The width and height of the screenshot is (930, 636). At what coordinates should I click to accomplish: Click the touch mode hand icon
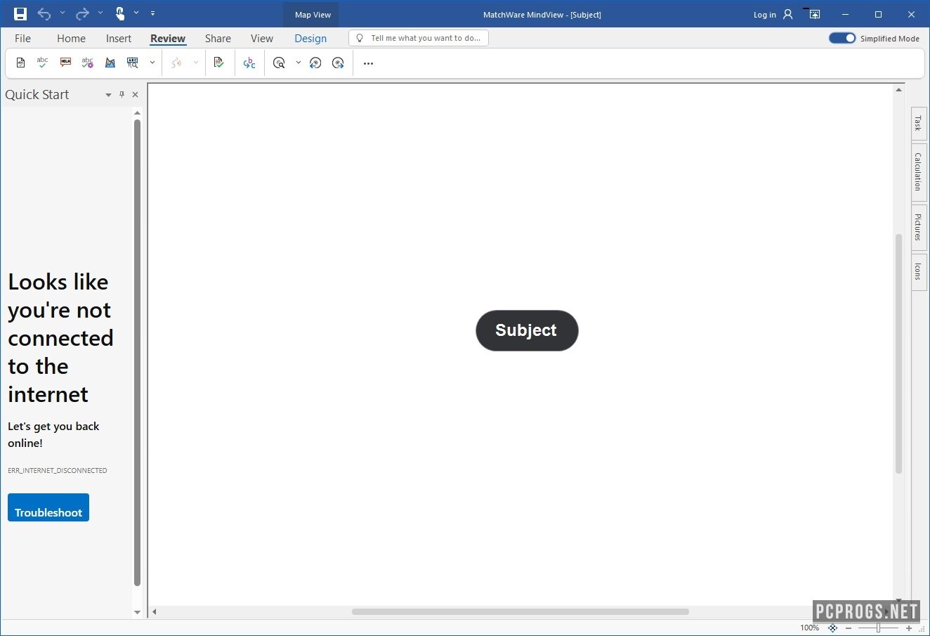(120, 13)
